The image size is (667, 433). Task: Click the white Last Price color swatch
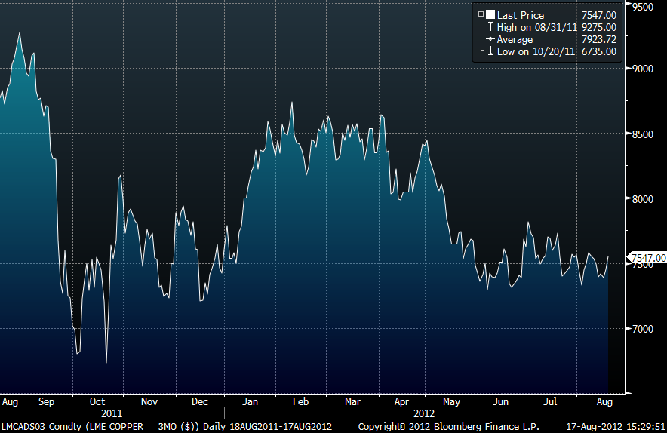click(490, 15)
